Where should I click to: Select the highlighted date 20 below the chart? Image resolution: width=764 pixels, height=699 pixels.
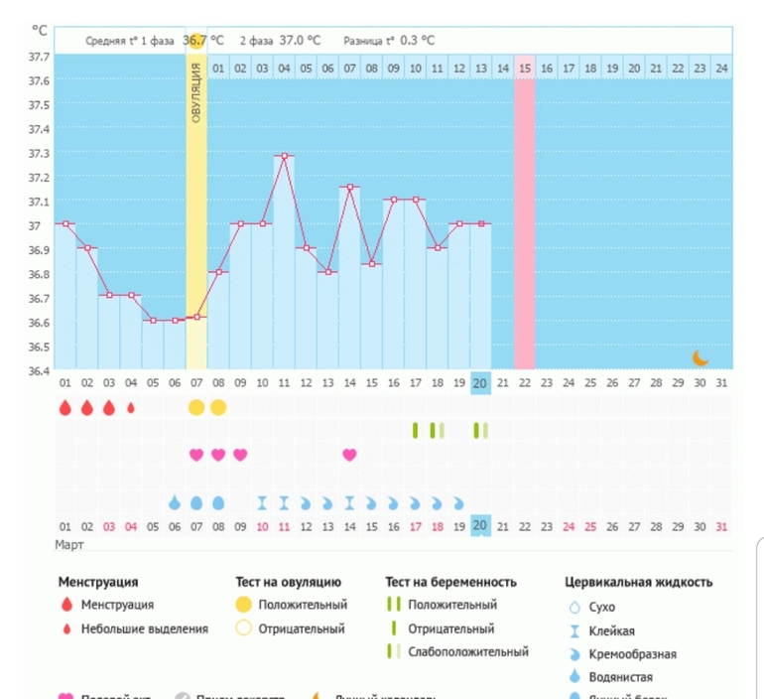(480, 525)
